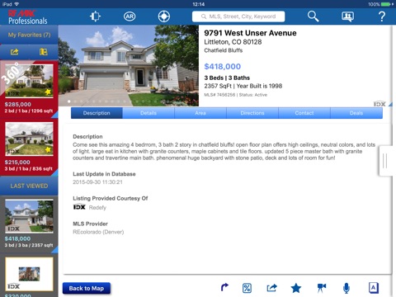Tap the locate-me crosshair target icon
396x297 pixels.
[164, 16]
